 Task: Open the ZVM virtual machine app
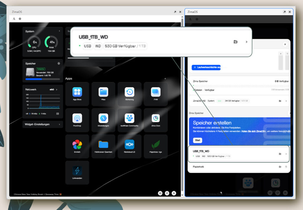pyautogui.click(x=156, y=94)
